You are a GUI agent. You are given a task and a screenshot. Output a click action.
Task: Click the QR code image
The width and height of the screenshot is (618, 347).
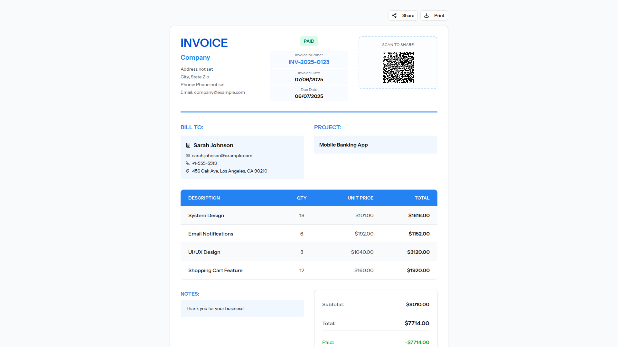[x=398, y=67]
